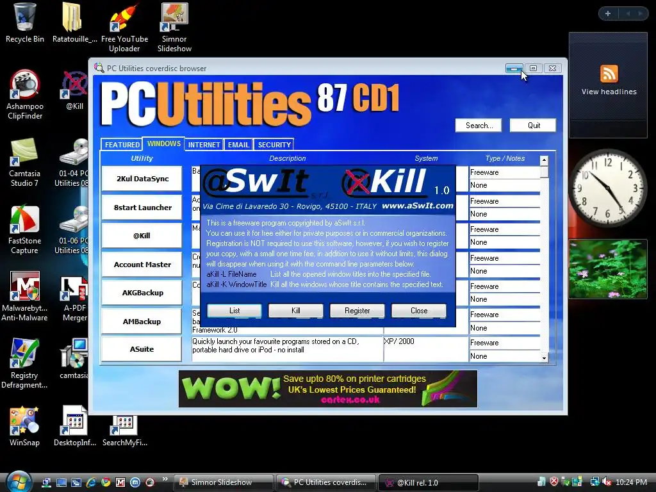
Task: Click the Quit button
Action: click(533, 125)
